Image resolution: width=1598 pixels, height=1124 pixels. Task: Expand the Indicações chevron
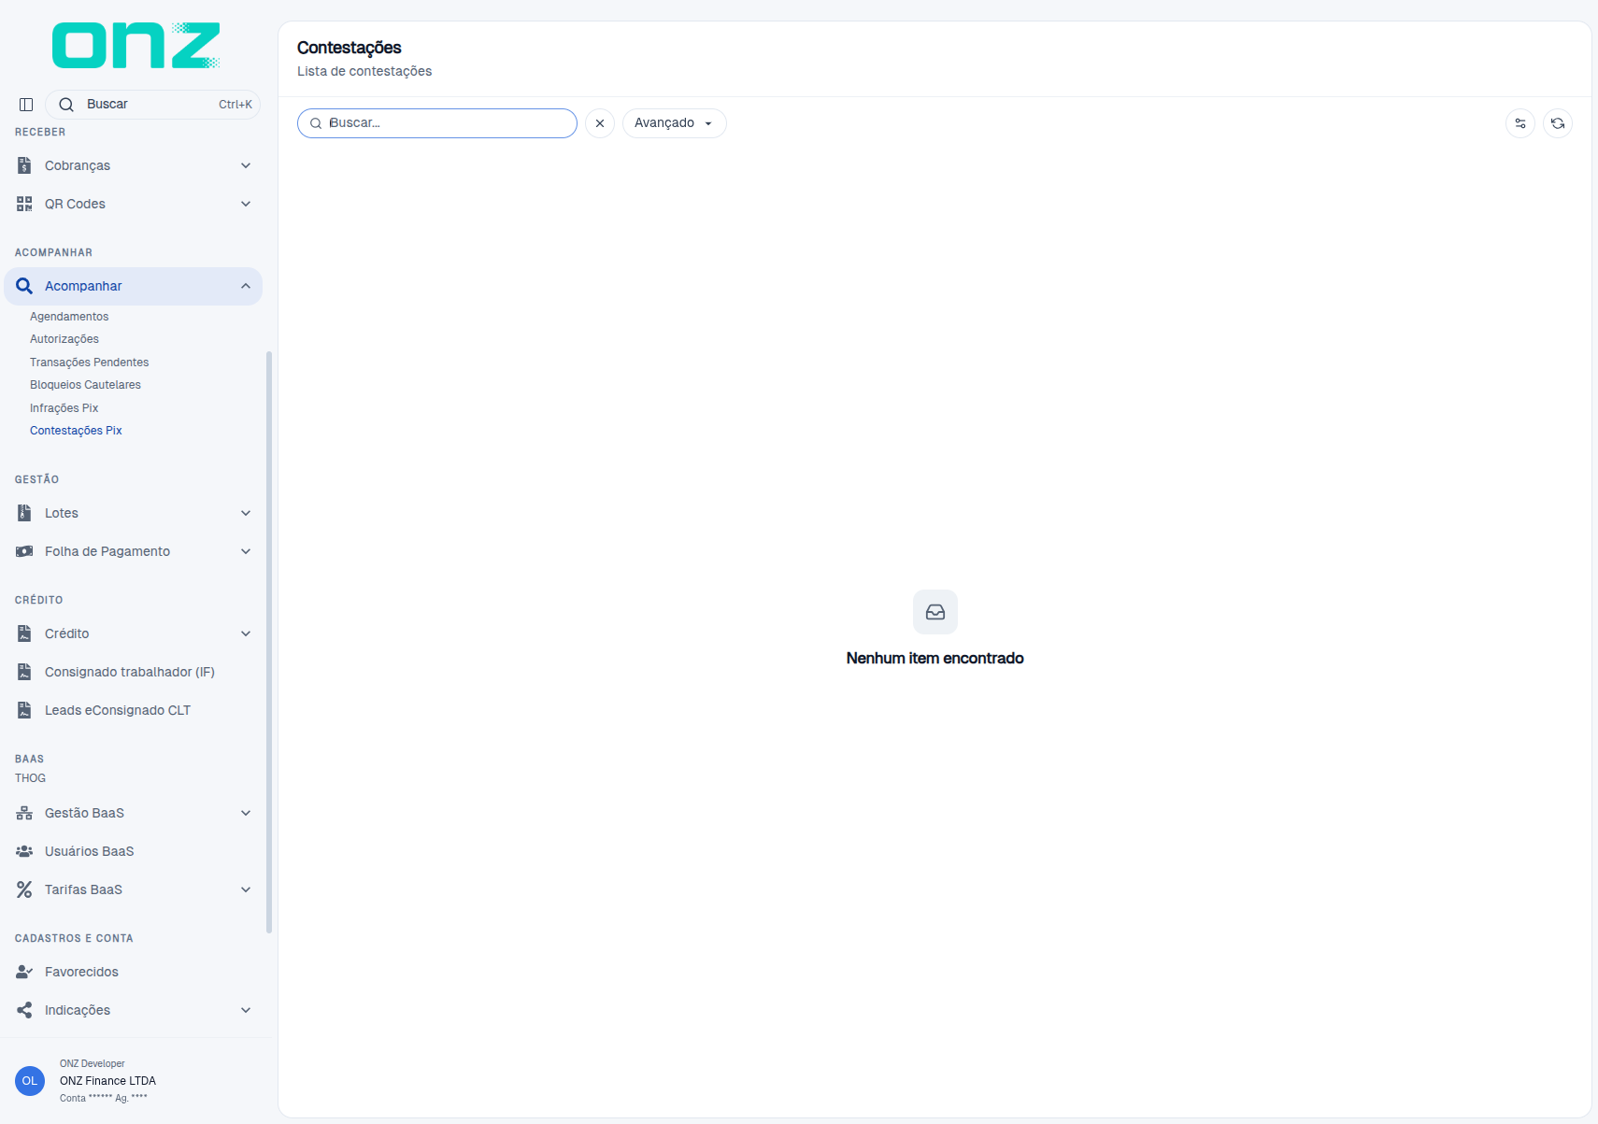pos(246,1010)
